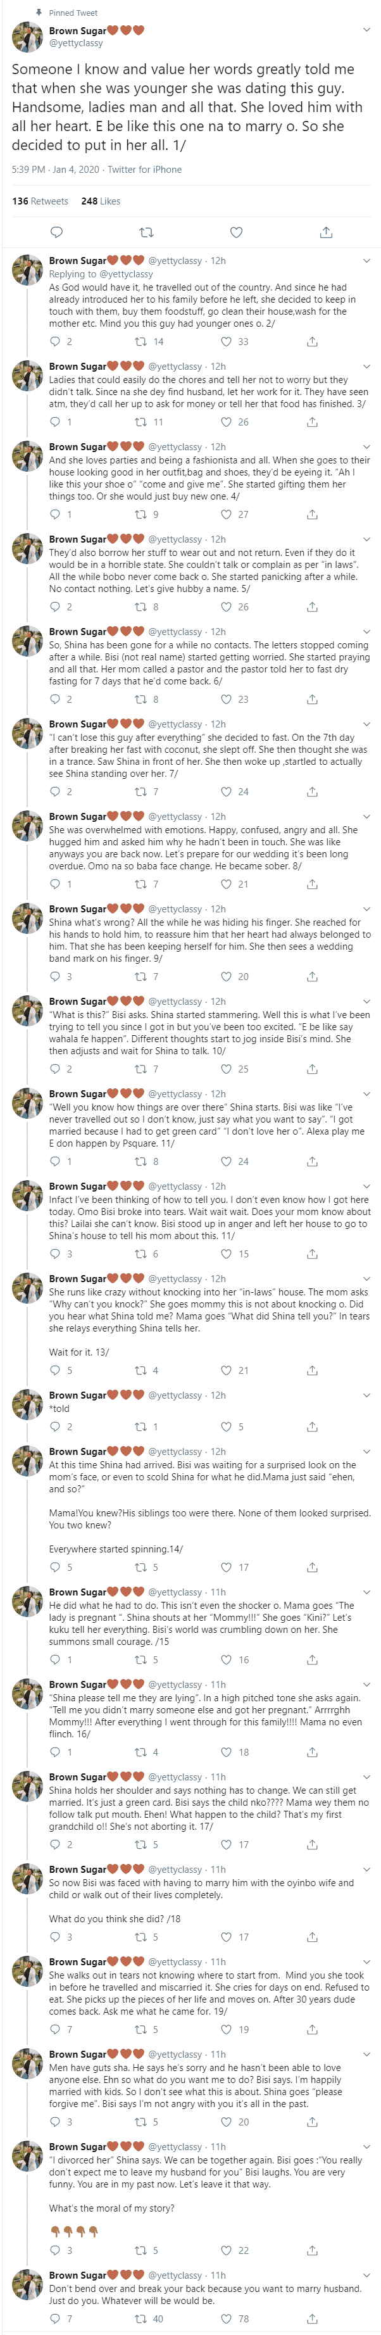Viewport: 381px width, 2335px height.
Task: Like the tweet ending in 3/
Action: 227,422
